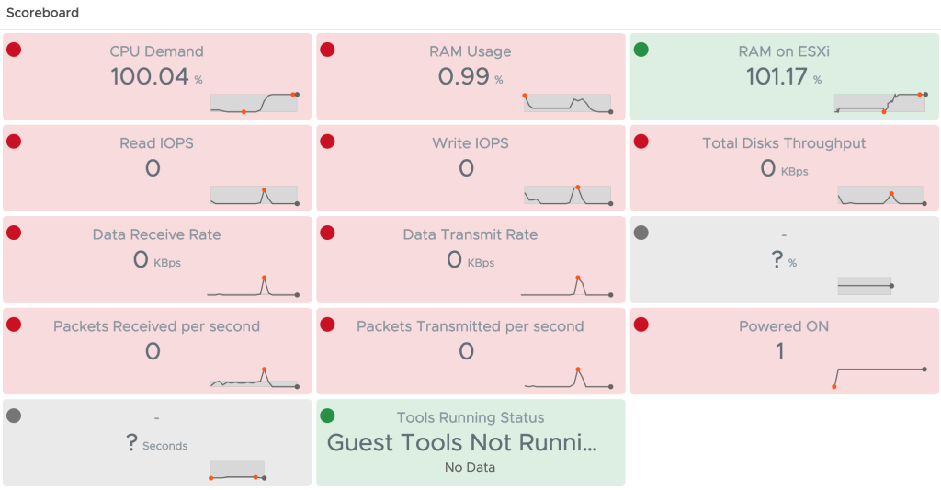Click the red status dot on CPU Demand

click(x=14, y=50)
